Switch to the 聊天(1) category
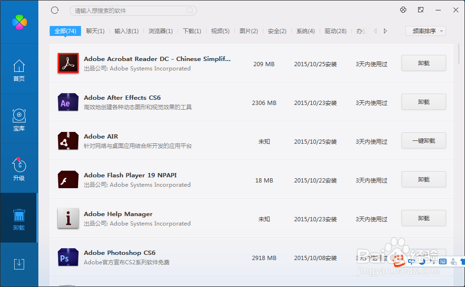 (95, 31)
